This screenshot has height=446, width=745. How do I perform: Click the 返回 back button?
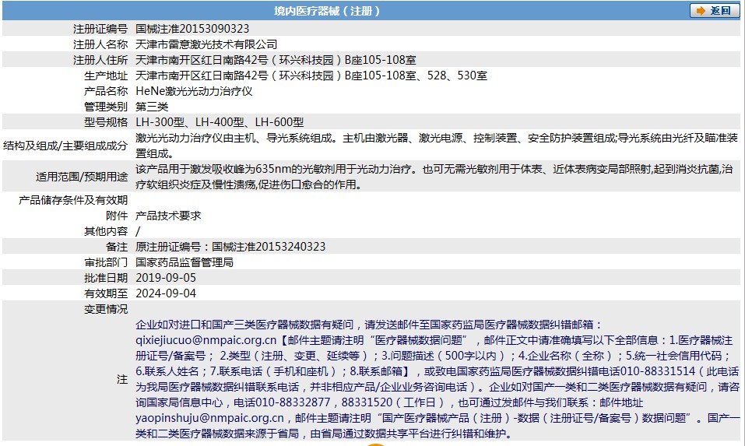(715, 10)
